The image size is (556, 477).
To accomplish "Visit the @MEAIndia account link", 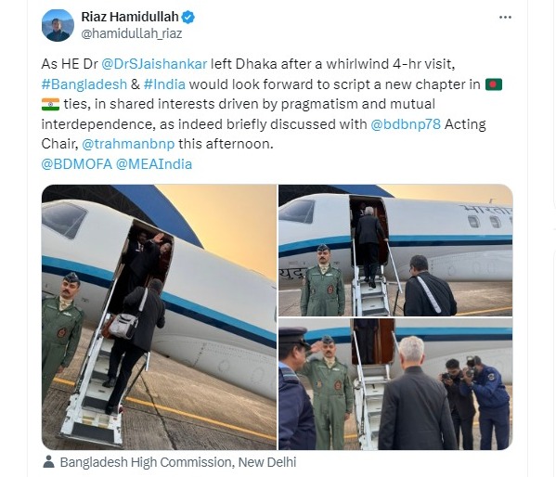I will pyautogui.click(x=154, y=164).
